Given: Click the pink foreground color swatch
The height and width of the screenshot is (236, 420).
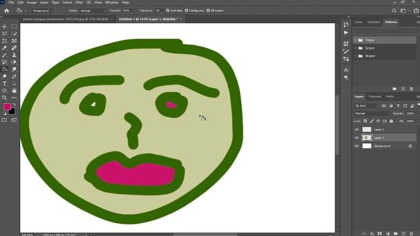Looking at the screenshot, I should pos(7,106).
